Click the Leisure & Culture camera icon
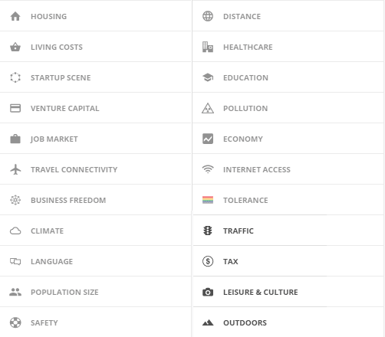The height and width of the screenshot is (337, 385). tap(208, 292)
